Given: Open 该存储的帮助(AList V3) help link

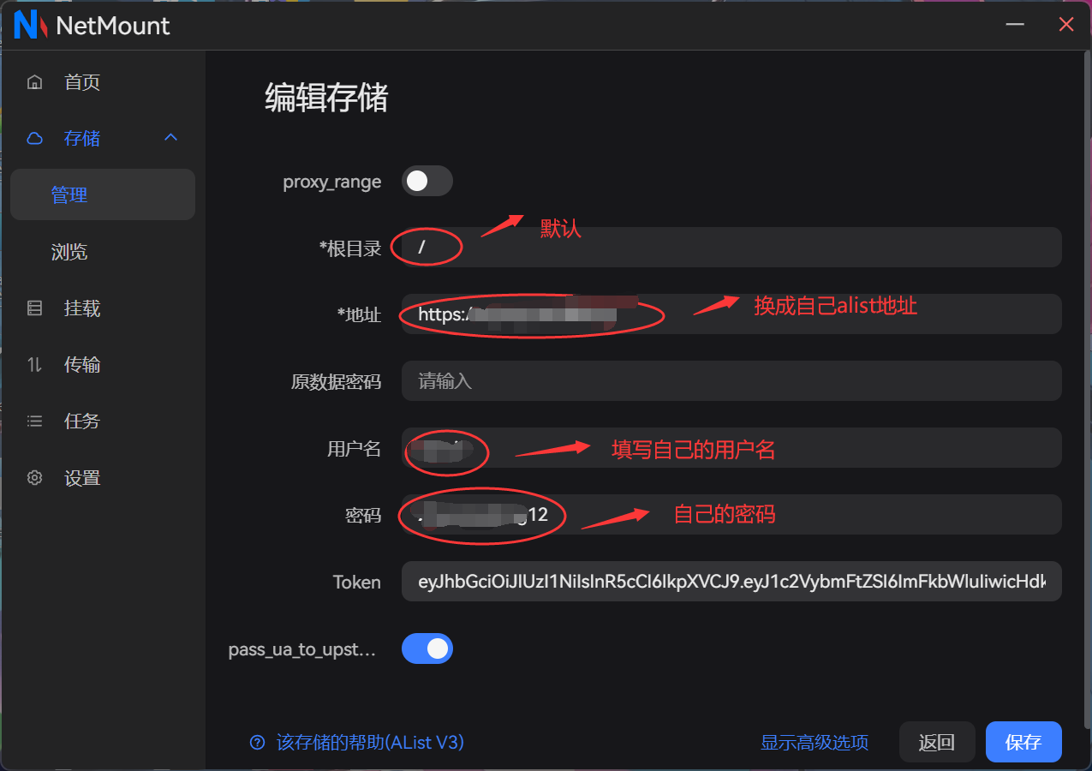Looking at the screenshot, I should coord(370,743).
